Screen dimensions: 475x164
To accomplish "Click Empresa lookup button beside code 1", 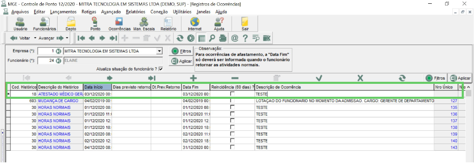I will click(59, 51).
